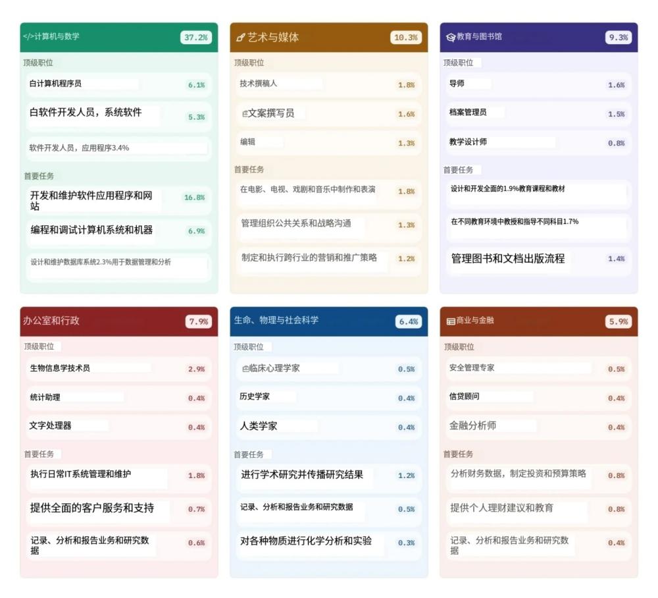The height and width of the screenshot is (598, 658).
Task: Select the 技术撰稿人 row
Action: click(x=328, y=84)
